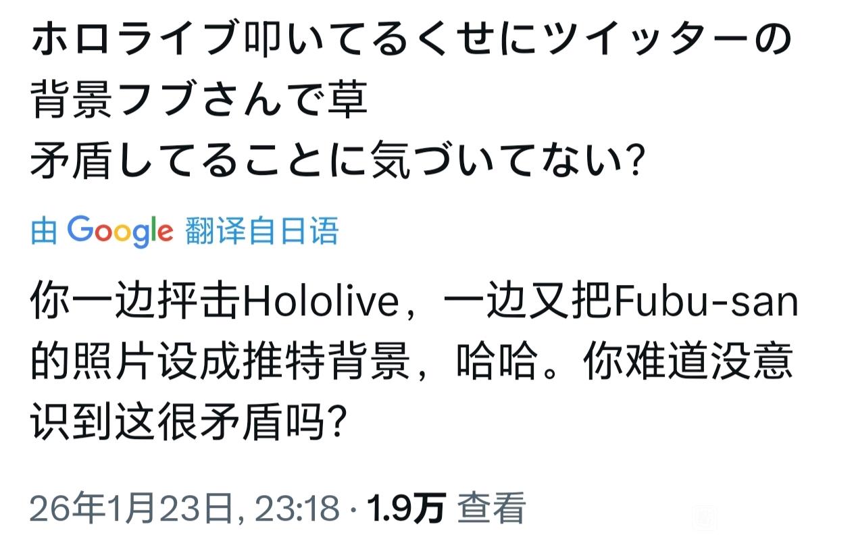The image size is (854, 541).
Task: Click the last translated line "识到这很矛盾吗?"
Action: [x=189, y=423]
